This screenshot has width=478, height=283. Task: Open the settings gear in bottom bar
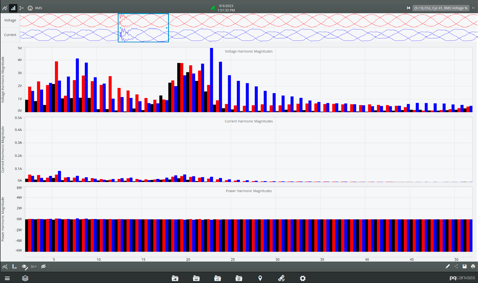point(303,278)
